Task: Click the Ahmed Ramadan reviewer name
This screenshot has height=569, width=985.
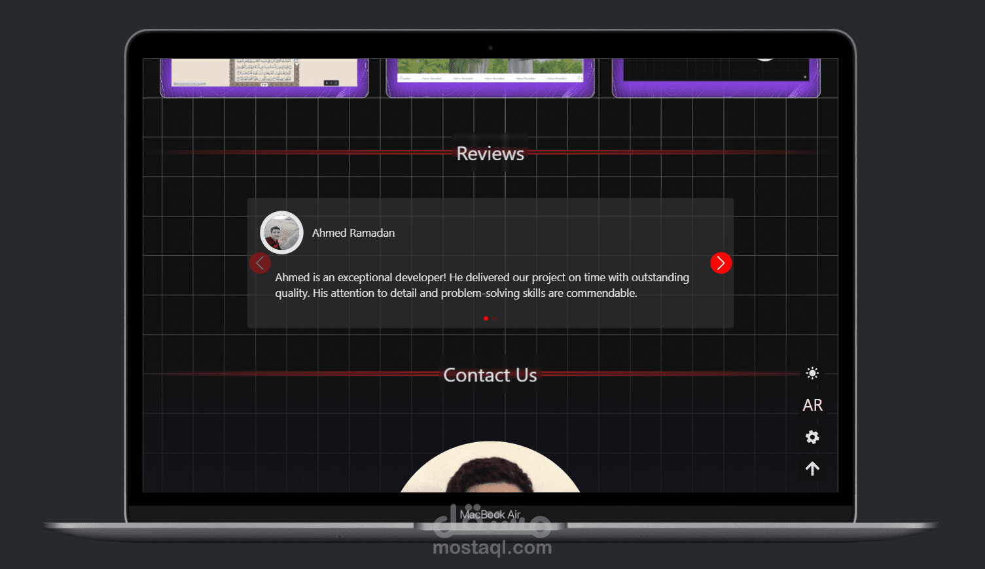Action: (x=353, y=233)
